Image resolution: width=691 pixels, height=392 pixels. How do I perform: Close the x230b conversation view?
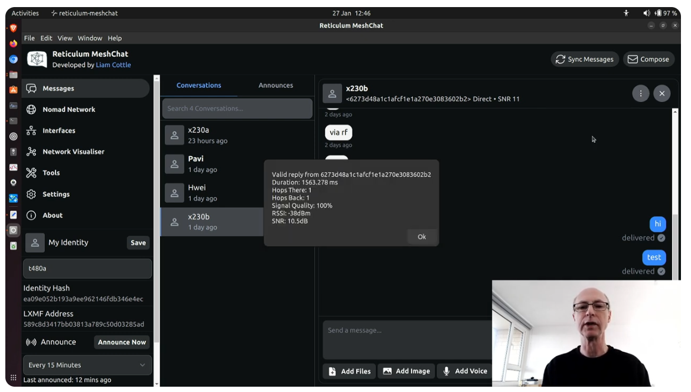pos(662,93)
